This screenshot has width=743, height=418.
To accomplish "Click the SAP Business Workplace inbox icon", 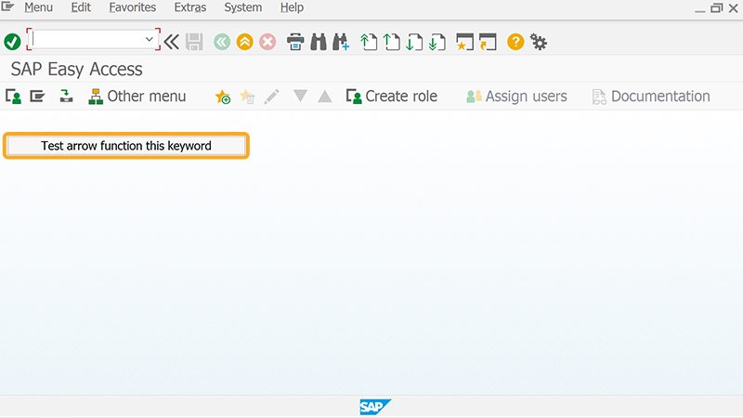I will [66, 97].
